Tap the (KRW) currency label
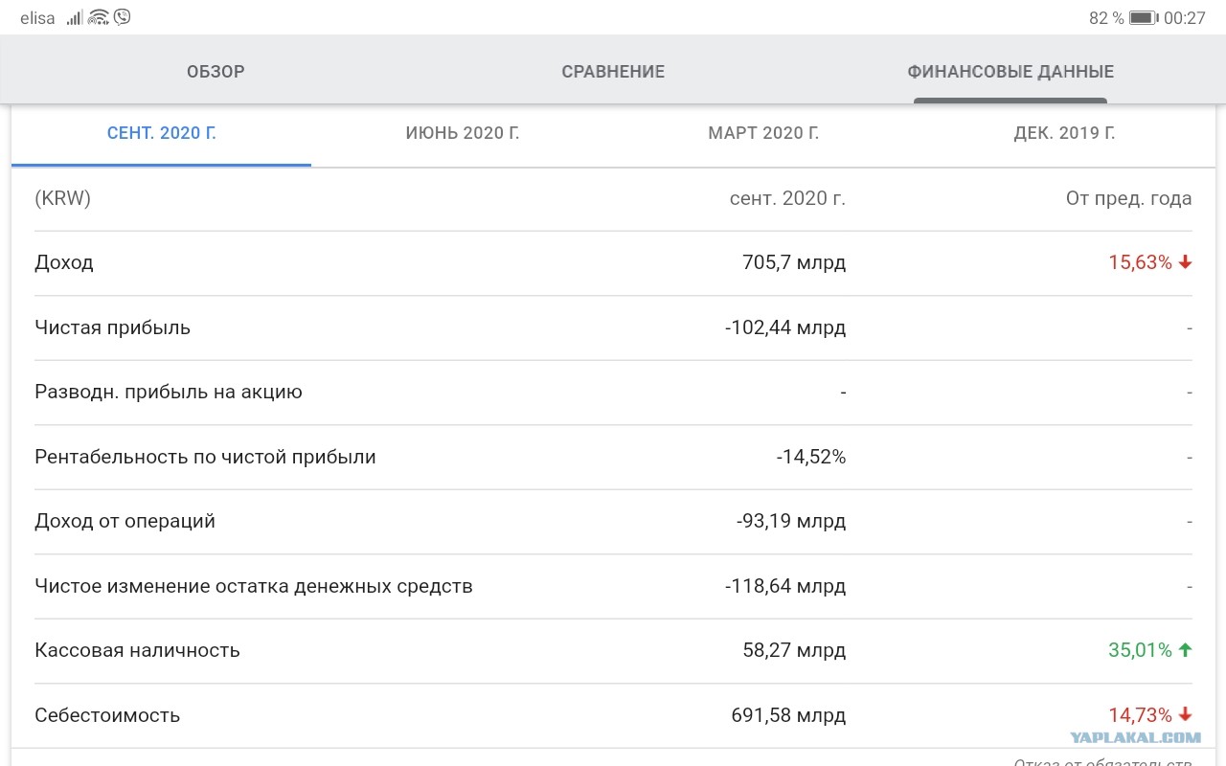This screenshot has width=1226, height=766. pyautogui.click(x=63, y=199)
